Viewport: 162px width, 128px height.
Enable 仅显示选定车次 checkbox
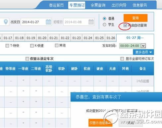(x=27, y=59)
